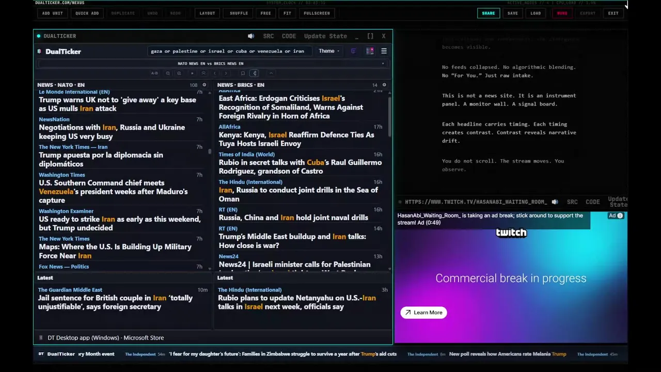661x372 pixels.
Task: Open the LAYOUT menu
Action: [x=207, y=13]
